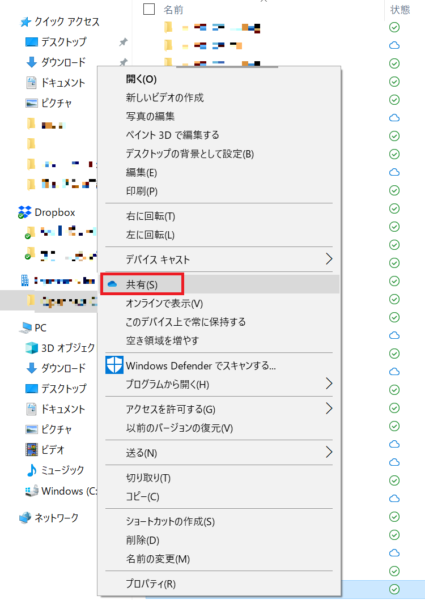Click the pin icon beside Quick Access デスクトップ
The width and height of the screenshot is (425, 600).
[123, 42]
